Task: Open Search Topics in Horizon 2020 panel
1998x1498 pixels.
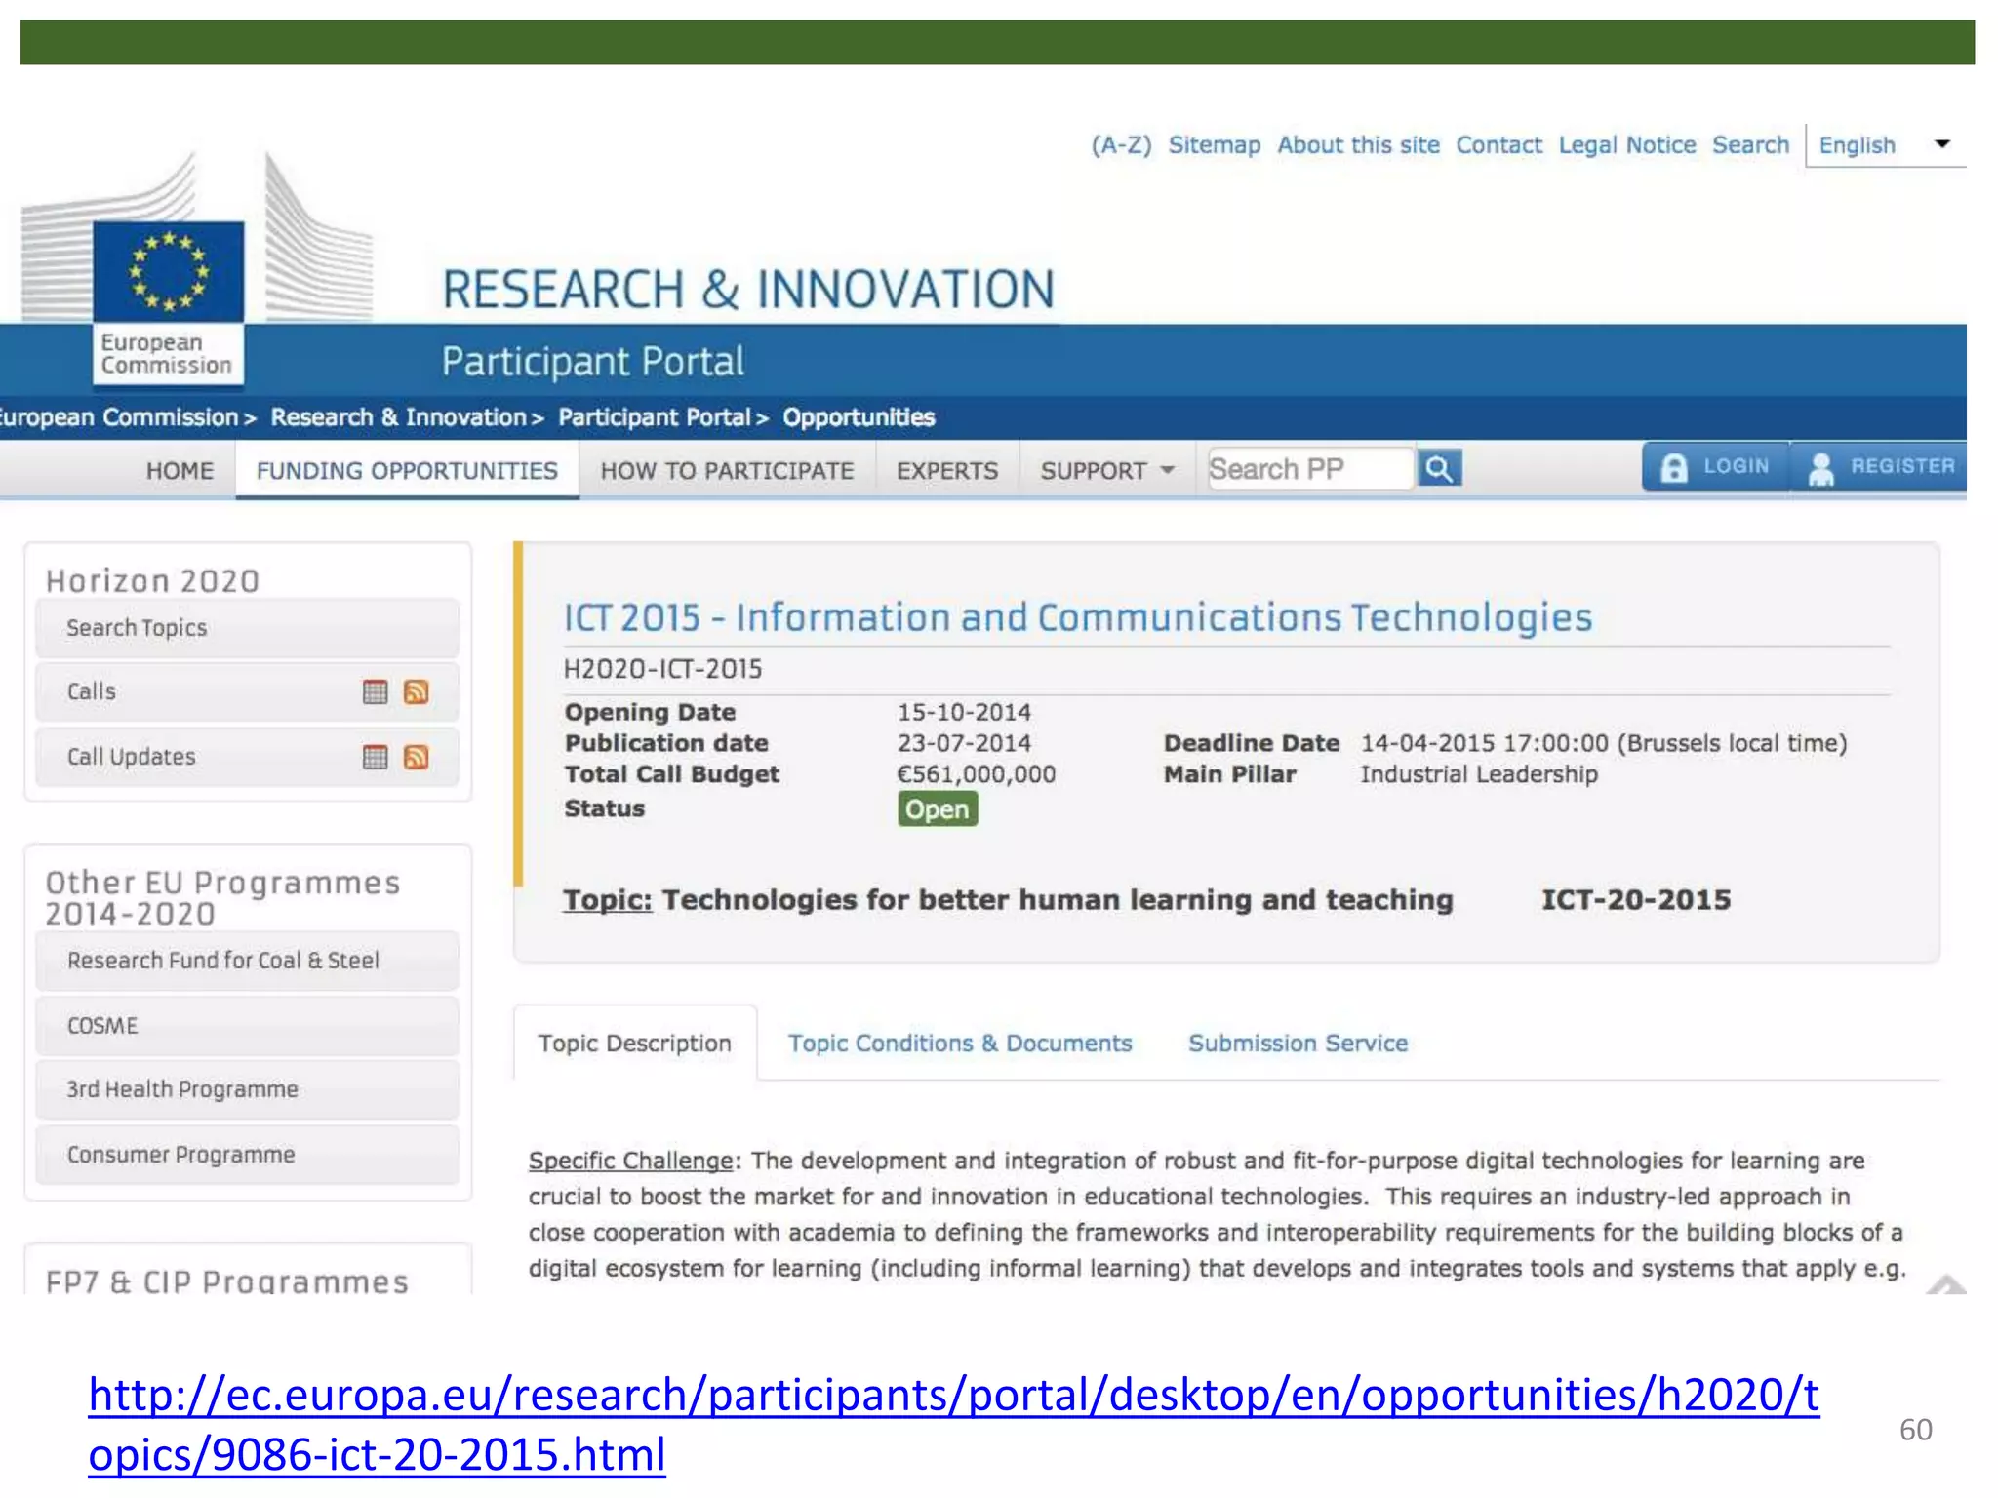Action: coord(247,628)
